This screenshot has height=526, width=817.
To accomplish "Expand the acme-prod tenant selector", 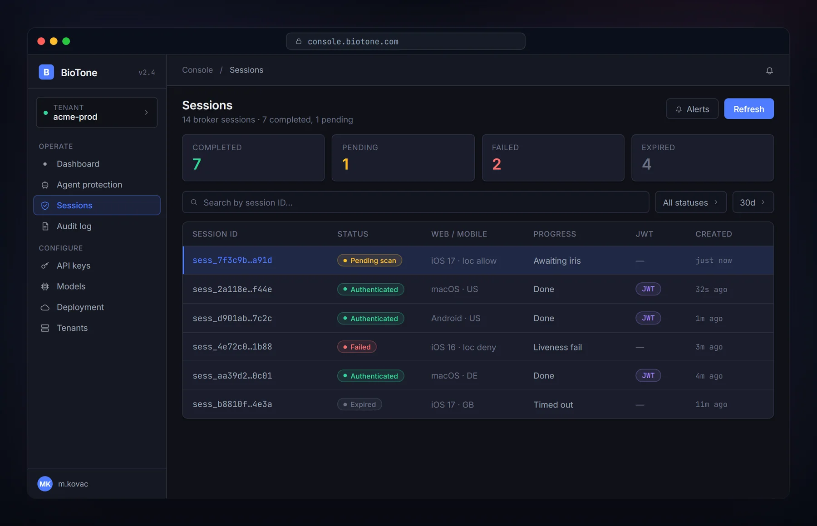I will 97,112.
